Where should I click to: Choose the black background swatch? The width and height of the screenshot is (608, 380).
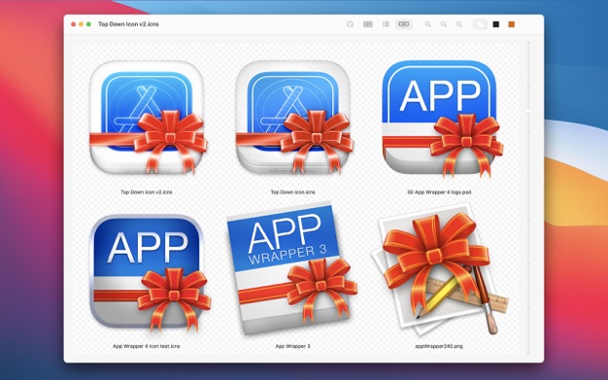[x=496, y=24]
